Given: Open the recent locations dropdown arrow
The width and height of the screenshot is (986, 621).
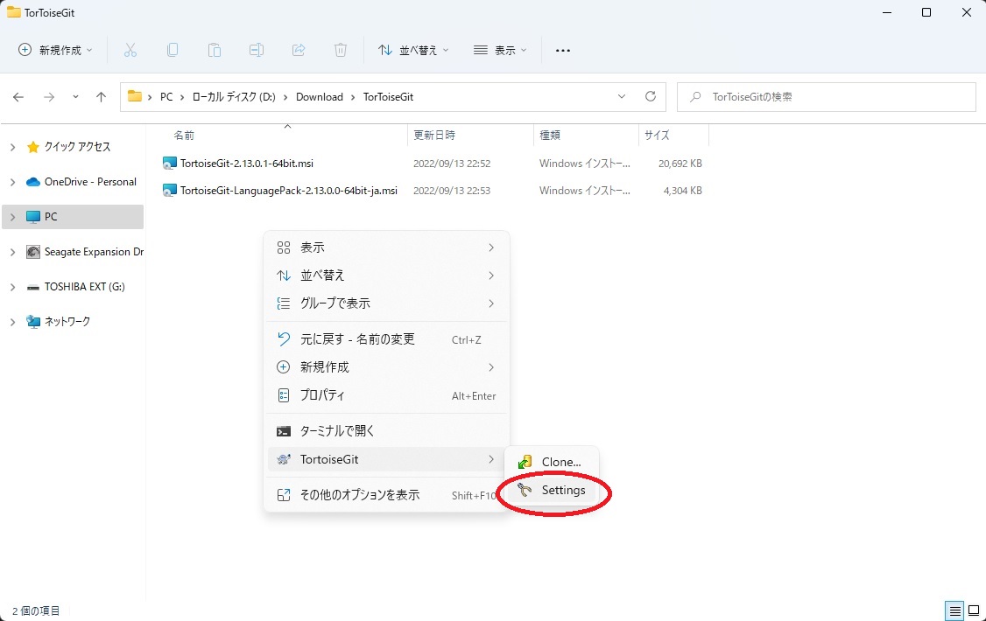Looking at the screenshot, I should click(x=75, y=97).
